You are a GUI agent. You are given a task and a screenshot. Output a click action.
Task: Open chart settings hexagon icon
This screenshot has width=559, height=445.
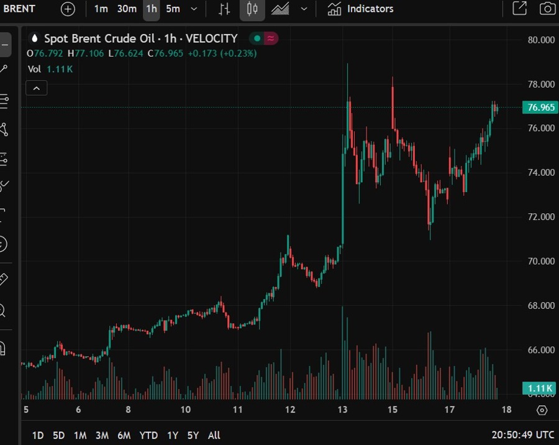542,410
